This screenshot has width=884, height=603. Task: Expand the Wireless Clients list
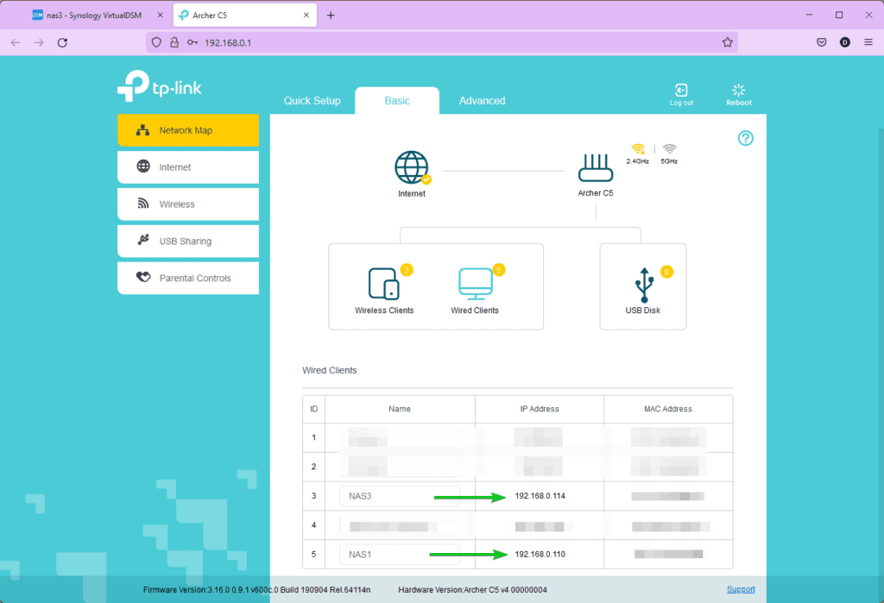tap(382, 285)
